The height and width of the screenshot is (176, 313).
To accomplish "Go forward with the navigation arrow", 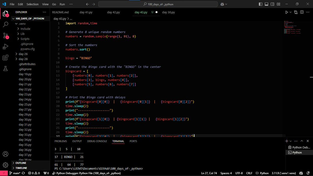I will tap(93, 4).
